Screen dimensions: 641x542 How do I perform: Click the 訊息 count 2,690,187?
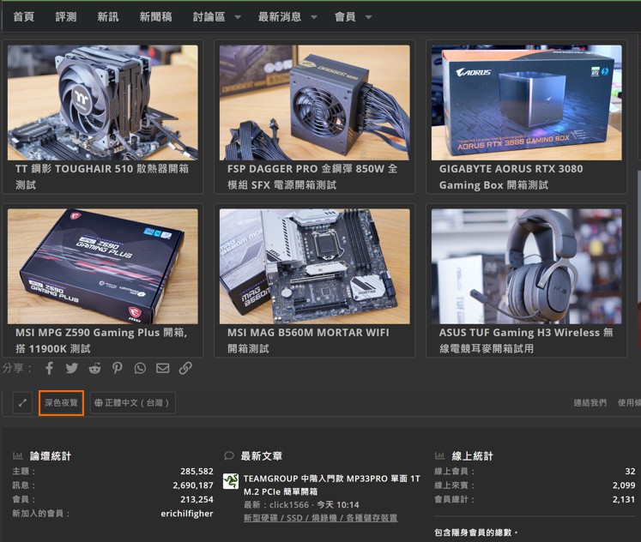(x=193, y=485)
